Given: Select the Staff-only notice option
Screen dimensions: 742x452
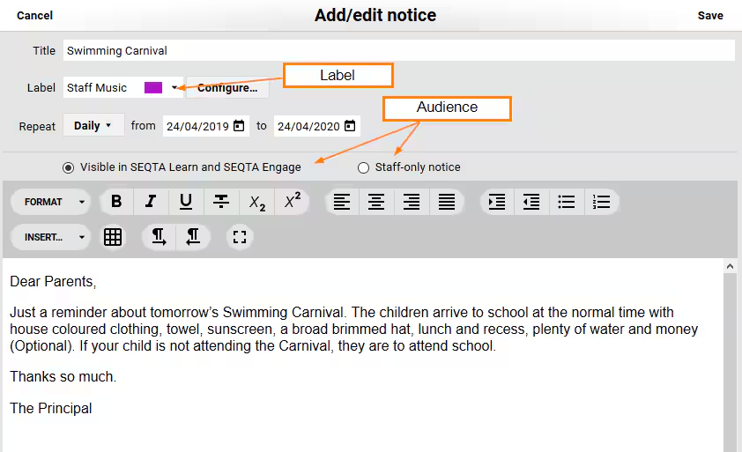Looking at the screenshot, I should tap(363, 167).
